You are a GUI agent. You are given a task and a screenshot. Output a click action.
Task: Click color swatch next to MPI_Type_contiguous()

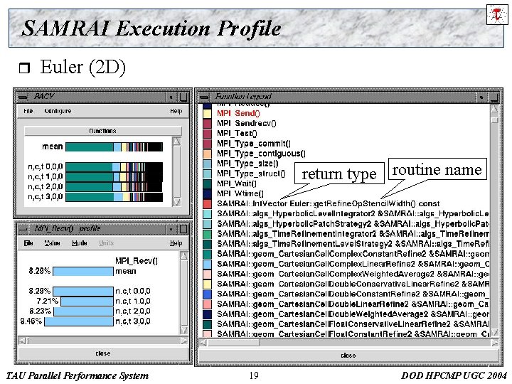(x=207, y=154)
